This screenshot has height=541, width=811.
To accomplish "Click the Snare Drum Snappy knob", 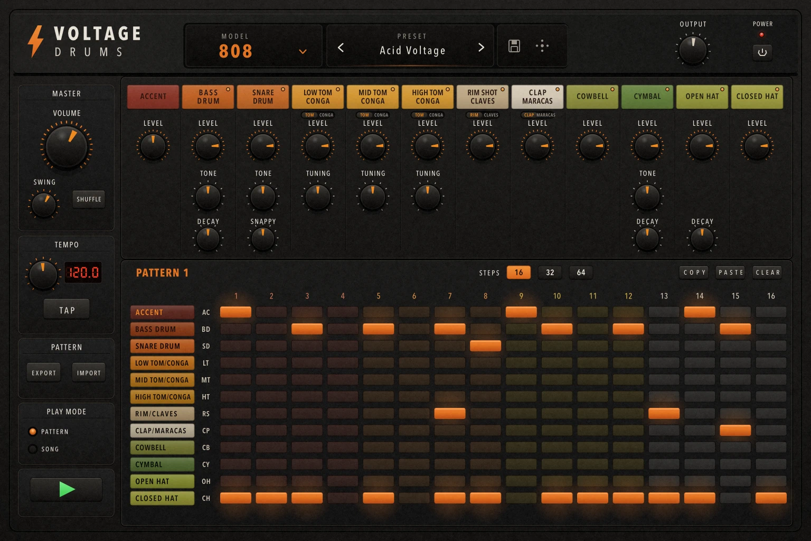I will coord(263,239).
